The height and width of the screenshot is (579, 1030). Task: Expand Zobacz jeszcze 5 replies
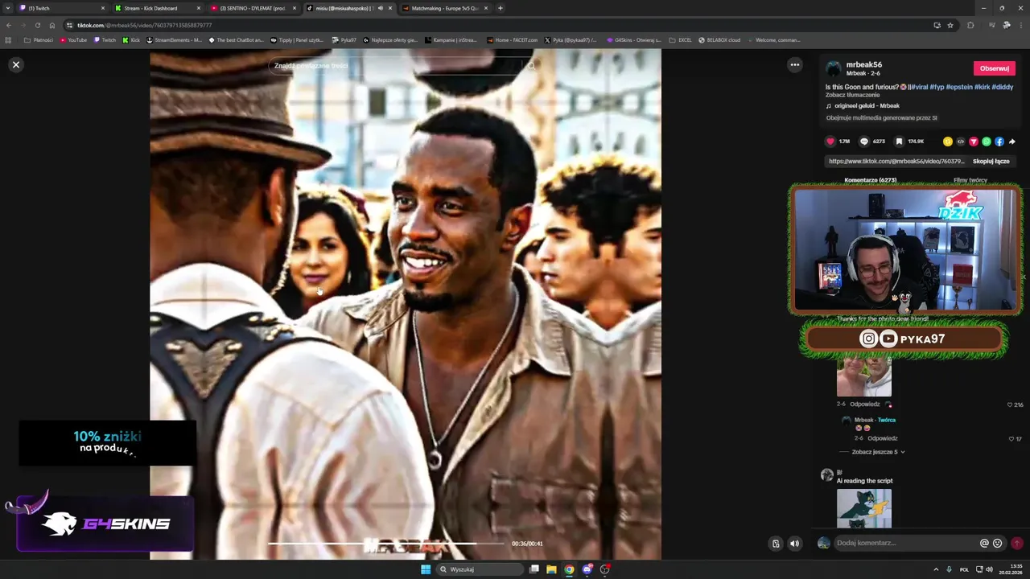pos(878,452)
